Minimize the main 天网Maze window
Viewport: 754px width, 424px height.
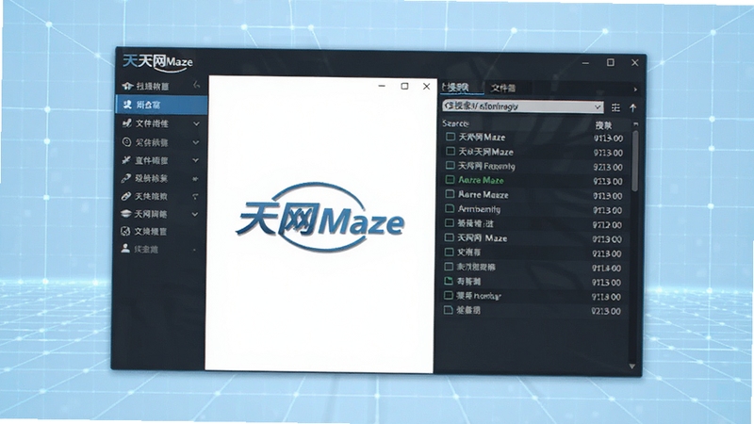click(585, 63)
